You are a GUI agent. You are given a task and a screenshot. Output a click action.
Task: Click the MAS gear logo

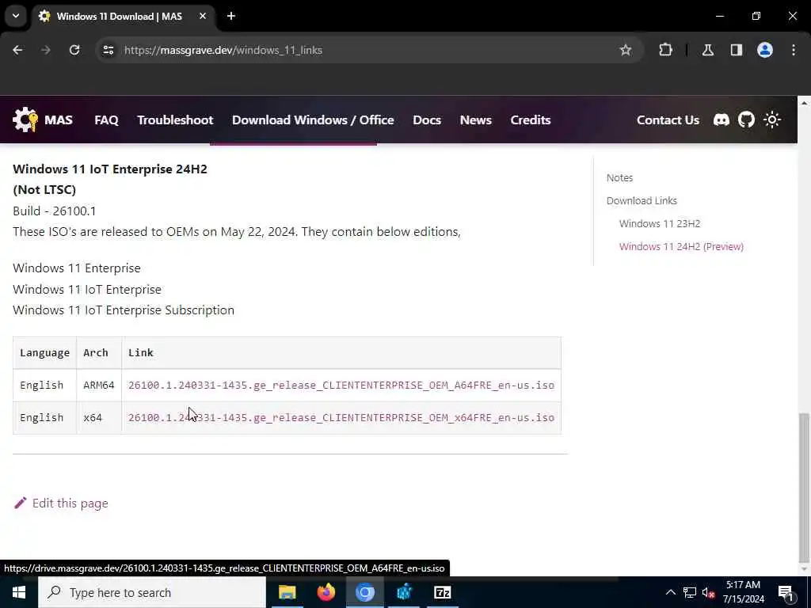25,120
